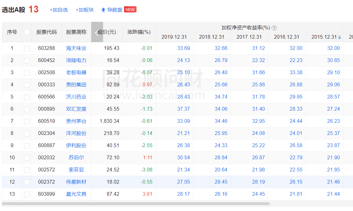This screenshot has width=353, height=211.
Task: Click ROE value 33.09 for 贵州茅台
Action: [x=183, y=121]
